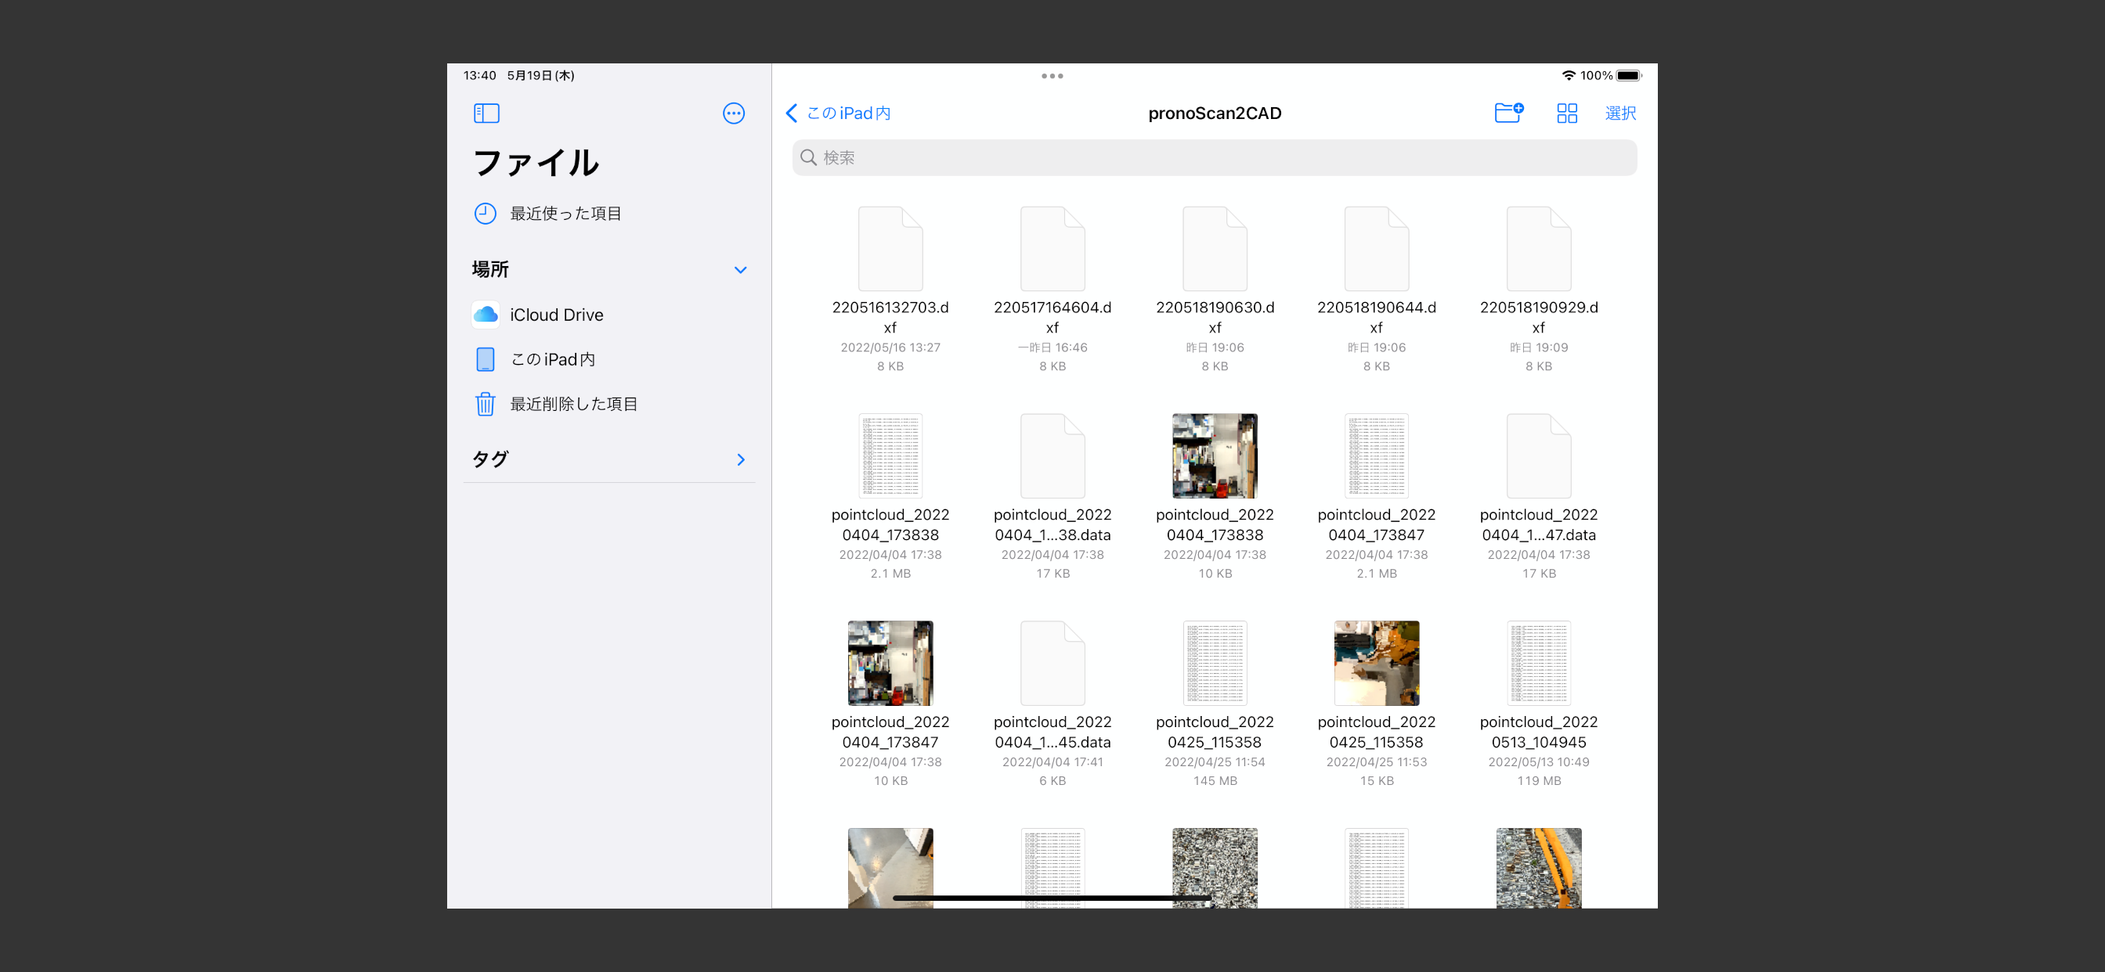Tap the search magnifier icon
Screen dimensions: 2105x972
[808, 157]
